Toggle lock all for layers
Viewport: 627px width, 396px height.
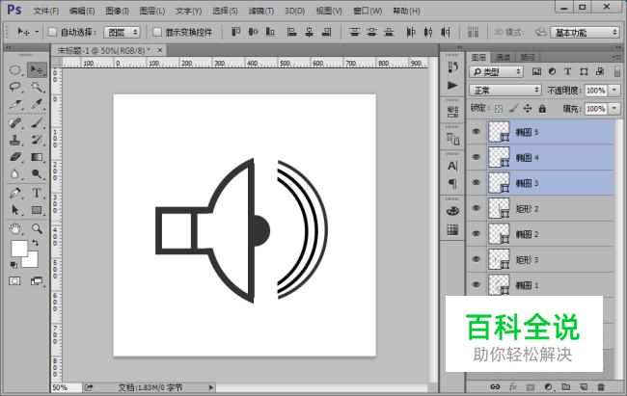point(542,108)
